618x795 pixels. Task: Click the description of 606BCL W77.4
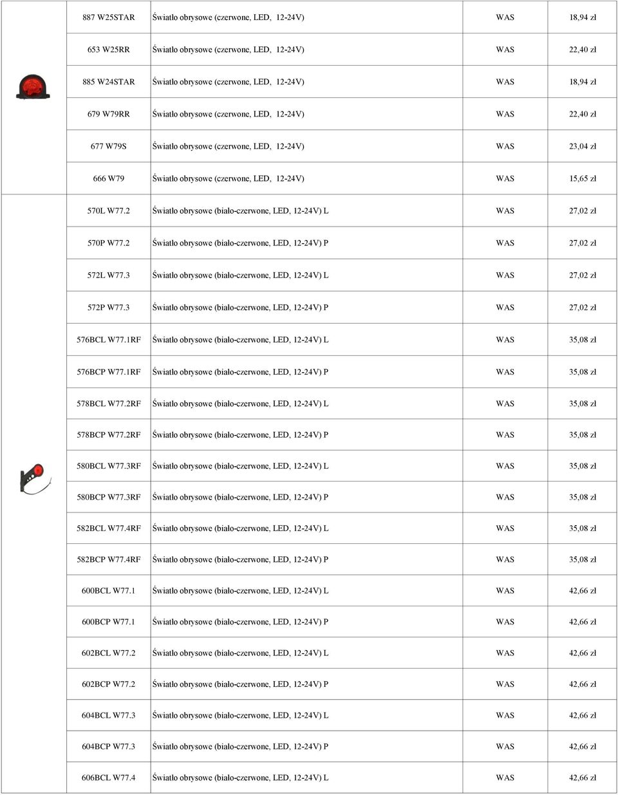(x=240, y=778)
